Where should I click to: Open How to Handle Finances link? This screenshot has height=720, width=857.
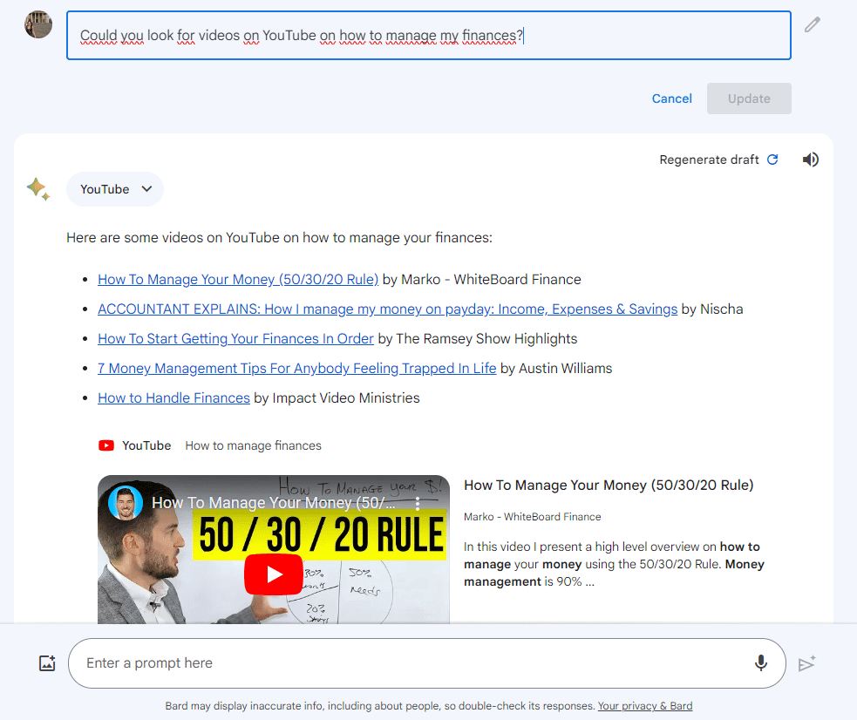(x=173, y=397)
